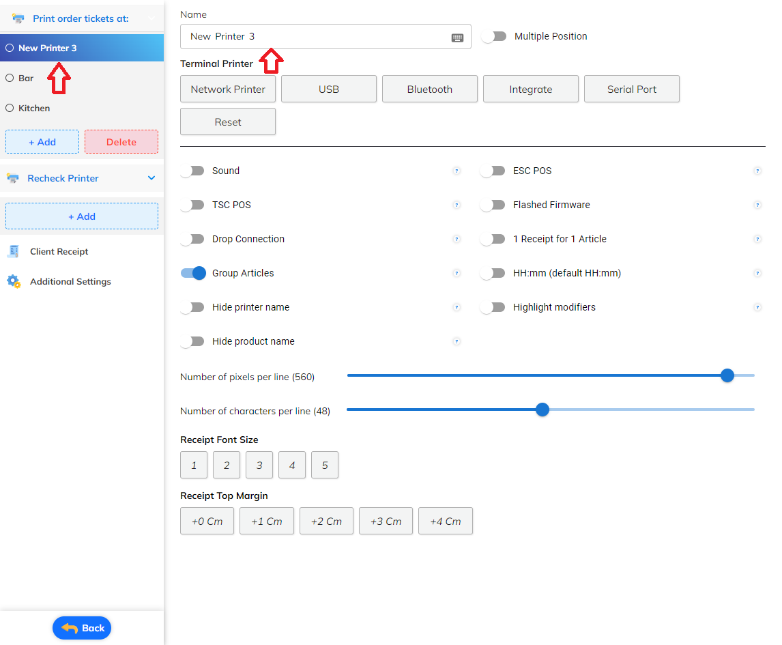Open help icon for Highlight modifiers
This screenshot has width=782, height=645.
[x=757, y=307]
